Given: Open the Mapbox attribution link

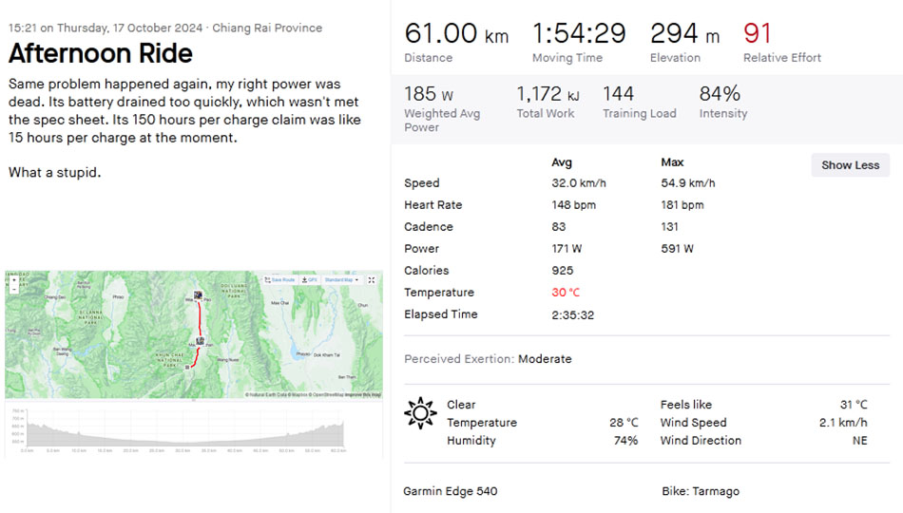Looking at the screenshot, I should click(x=300, y=394).
